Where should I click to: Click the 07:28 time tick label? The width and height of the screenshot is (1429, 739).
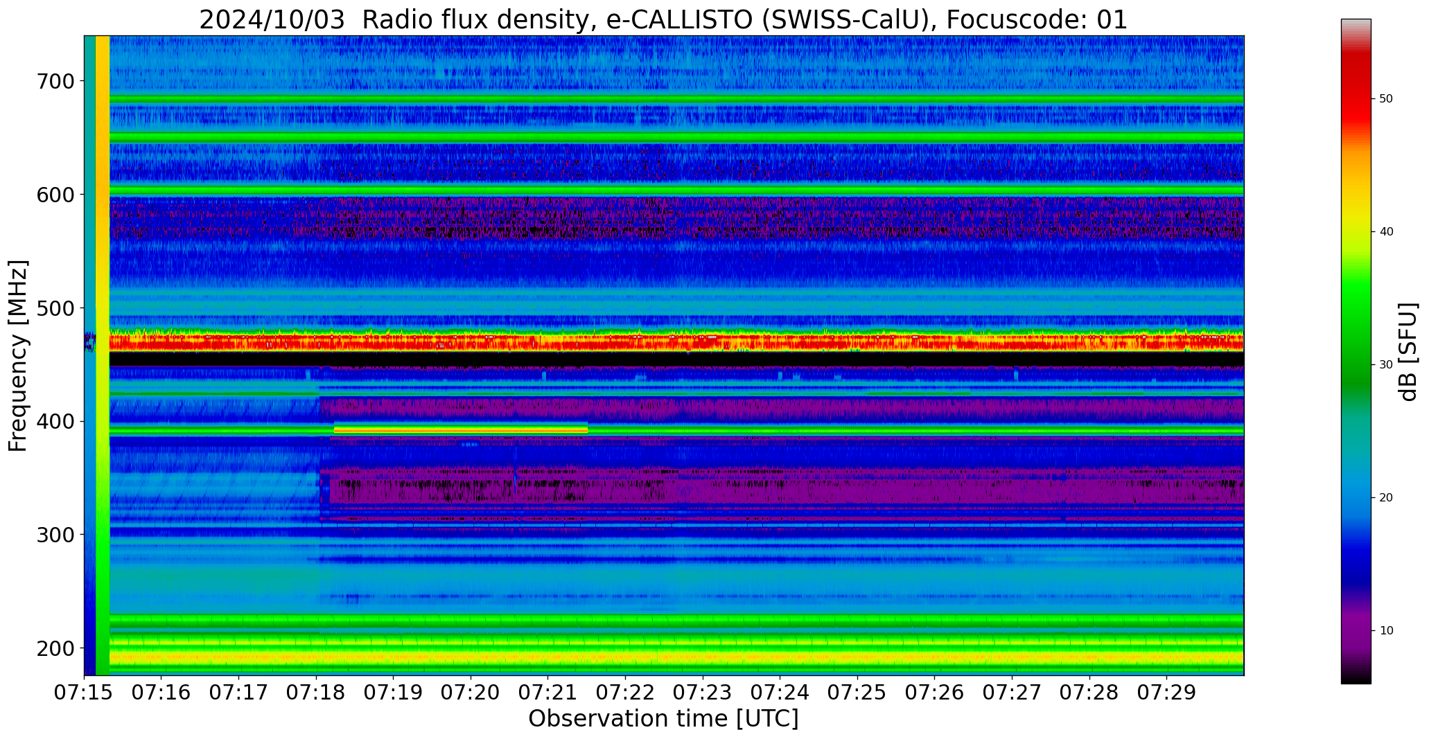click(x=1089, y=693)
